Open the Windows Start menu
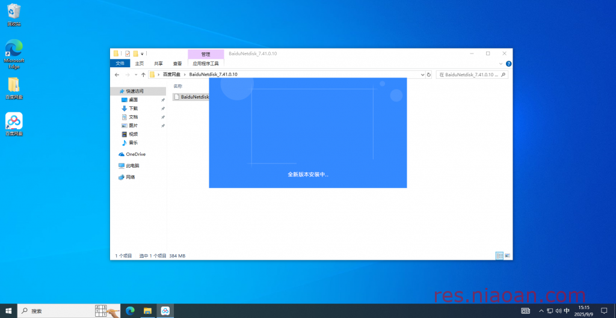This screenshot has height=318, width=616. [8, 311]
